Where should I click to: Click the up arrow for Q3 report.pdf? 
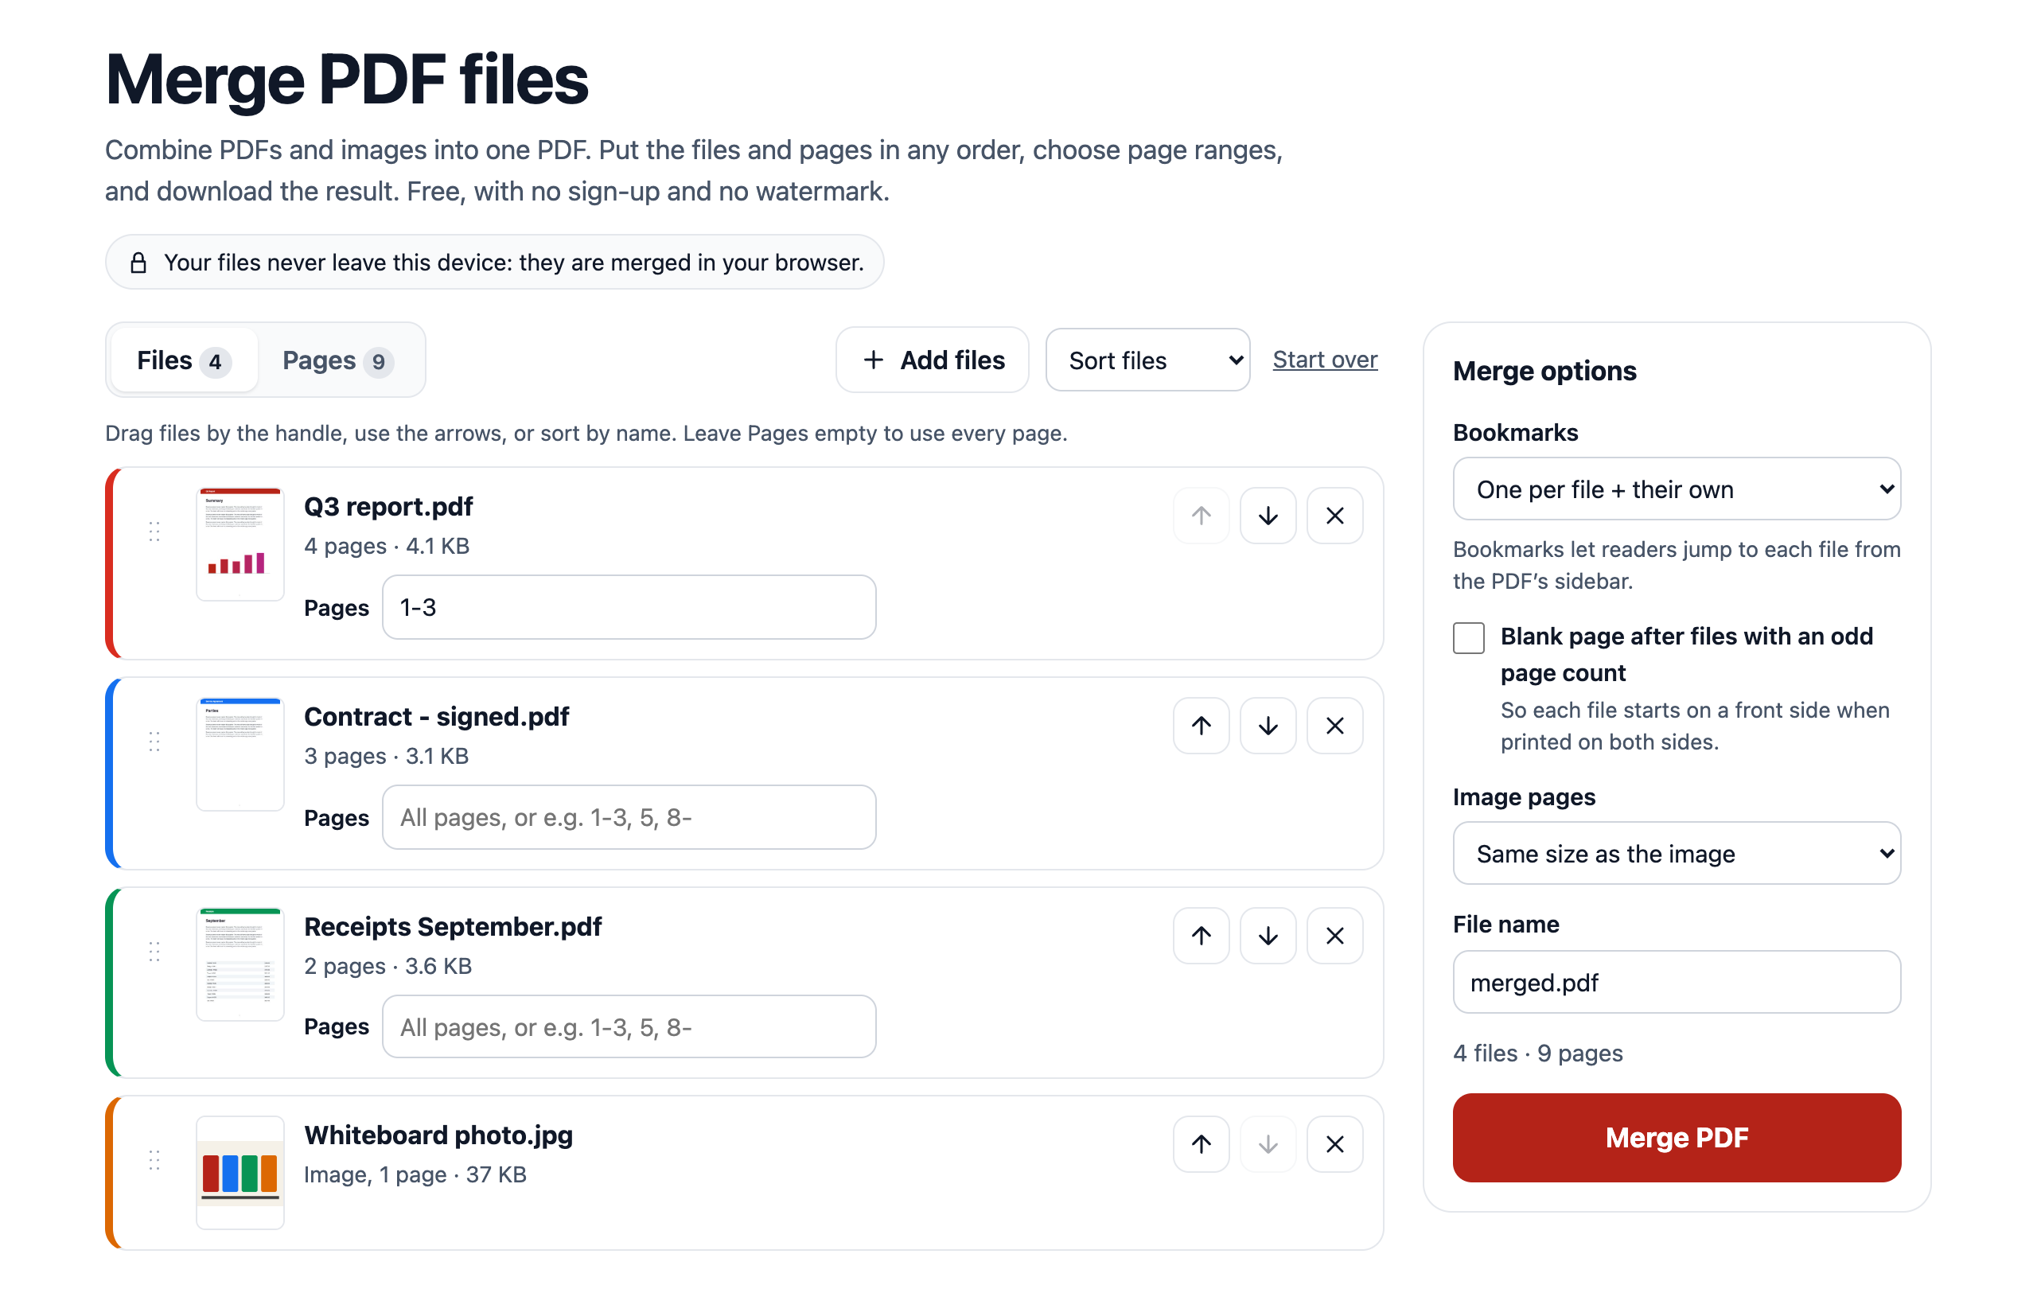pyautogui.click(x=1201, y=515)
